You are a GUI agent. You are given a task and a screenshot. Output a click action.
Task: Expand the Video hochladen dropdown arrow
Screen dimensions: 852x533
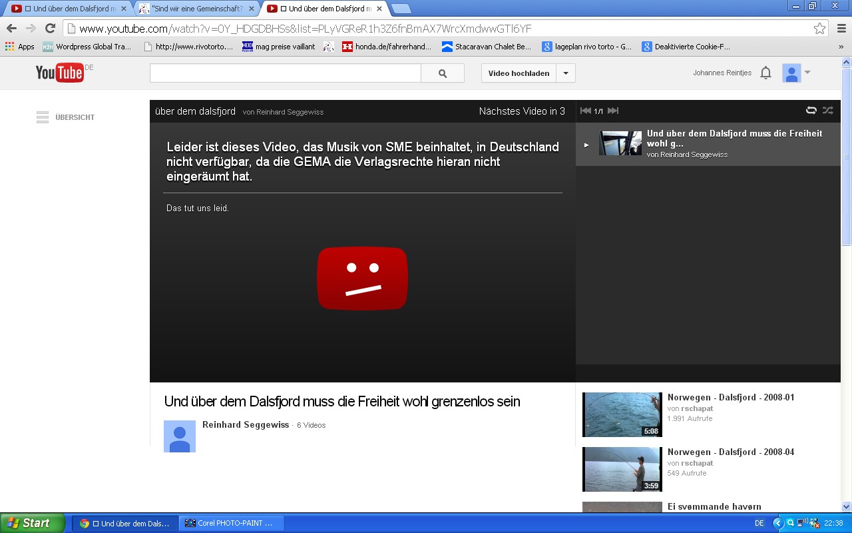coord(566,73)
